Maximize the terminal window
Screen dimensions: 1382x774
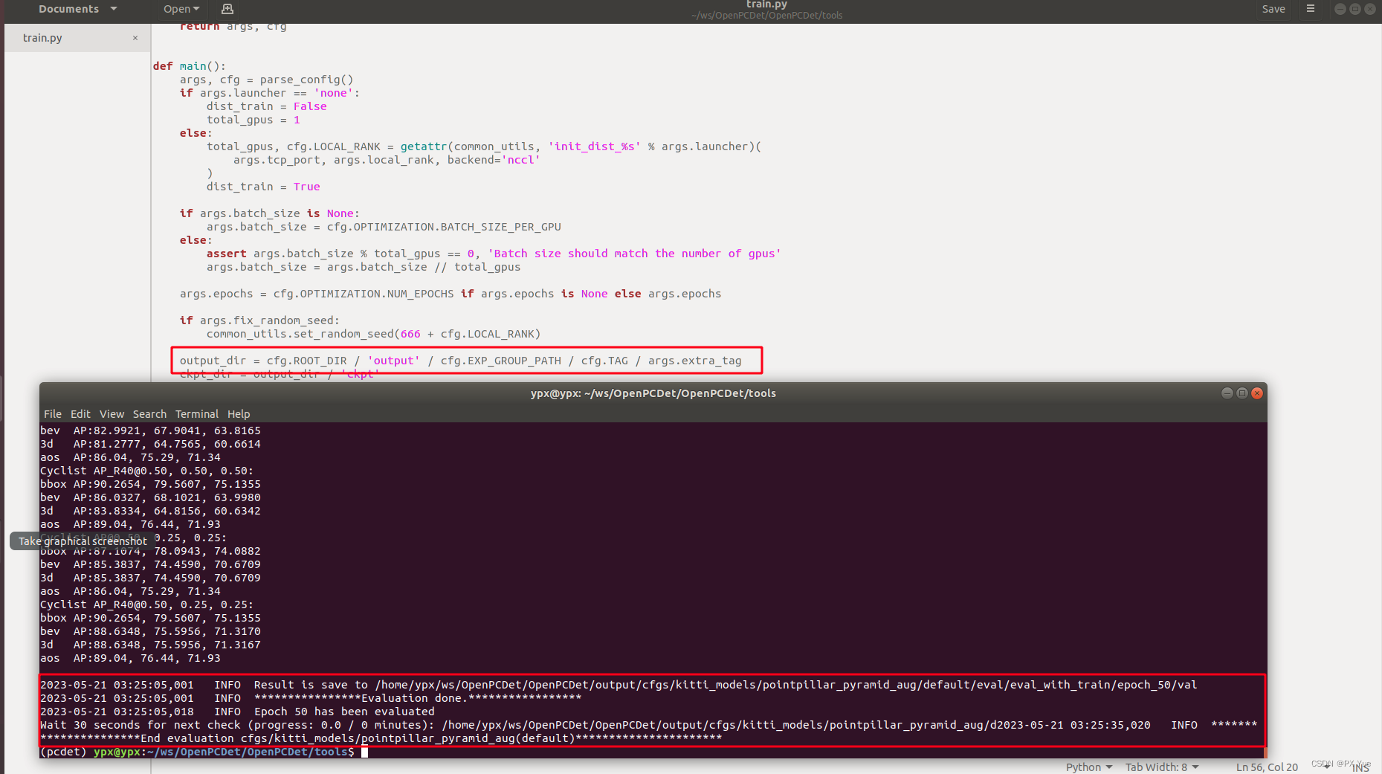tap(1242, 393)
